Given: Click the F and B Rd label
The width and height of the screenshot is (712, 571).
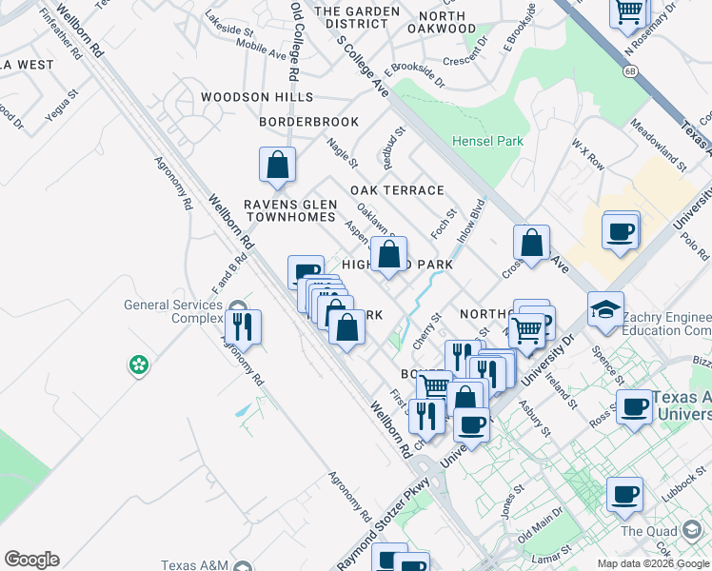Looking at the screenshot, I should click(229, 274).
